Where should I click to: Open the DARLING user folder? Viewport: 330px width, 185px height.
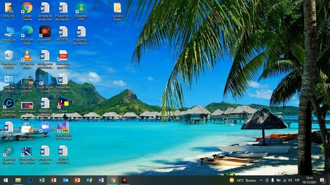(9, 10)
